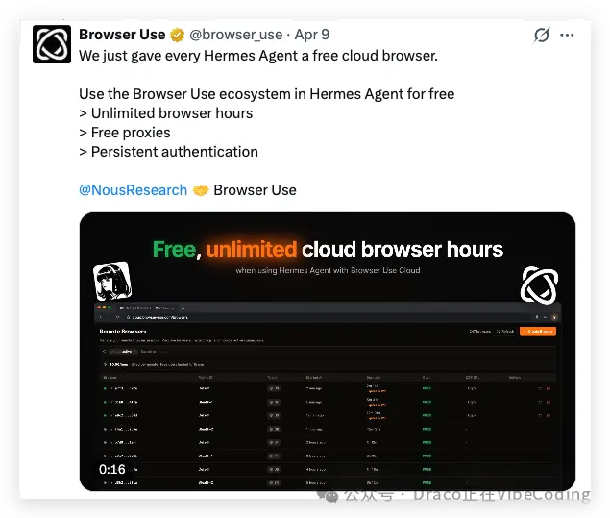Open the Apr 9 timestamp link
The width and height of the screenshot is (610, 518).
pos(312,35)
